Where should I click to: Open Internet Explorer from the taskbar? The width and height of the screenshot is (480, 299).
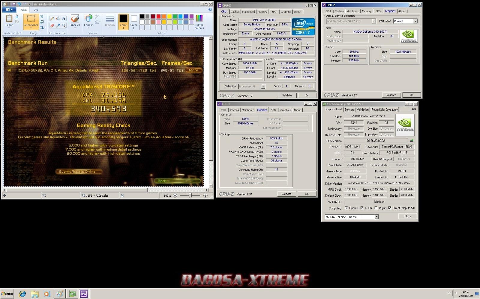(x=22, y=294)
